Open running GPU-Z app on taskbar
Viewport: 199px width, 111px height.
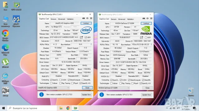click(76, 108)
